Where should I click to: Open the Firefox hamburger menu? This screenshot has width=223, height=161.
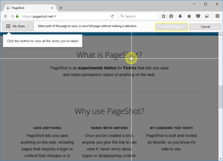(218, 16)
